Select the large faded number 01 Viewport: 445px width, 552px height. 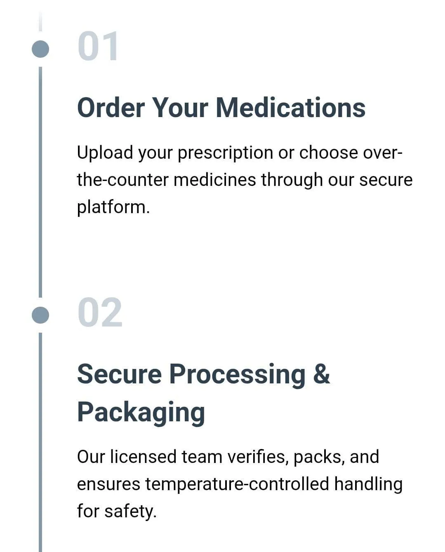pos(98,46)
